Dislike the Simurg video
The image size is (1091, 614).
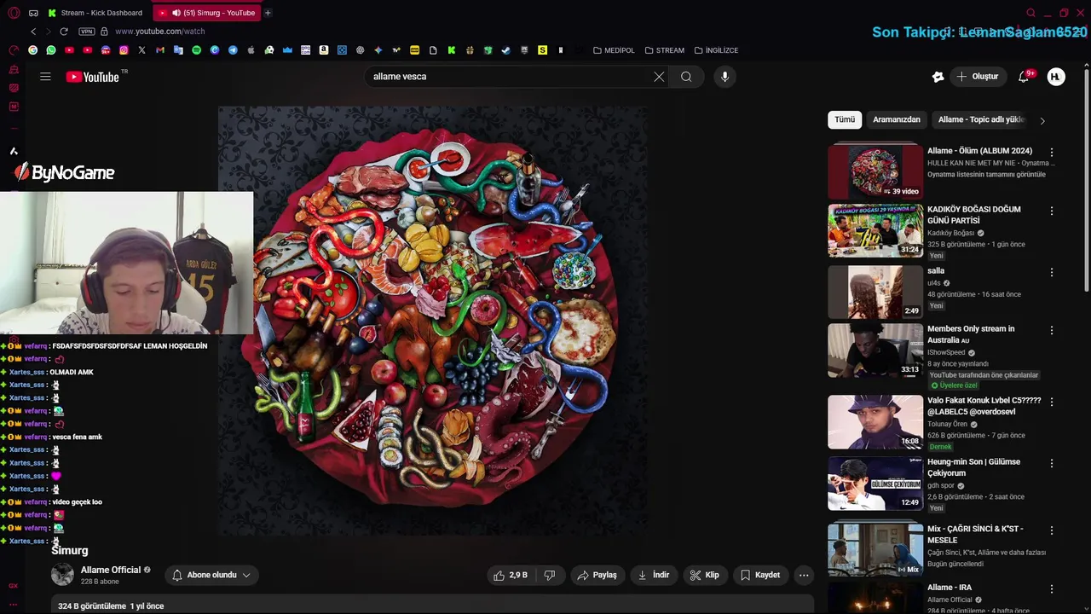(x=550, y=576)
